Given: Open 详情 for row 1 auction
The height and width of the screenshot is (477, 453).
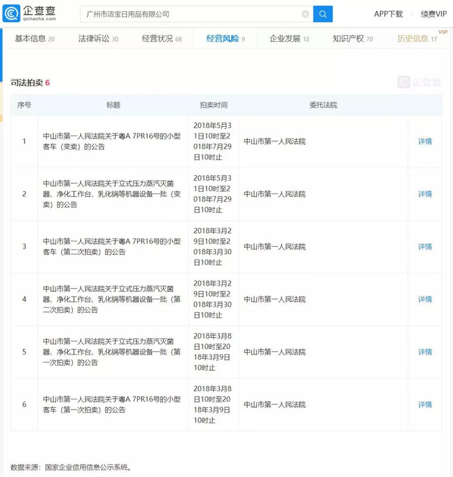Looking at the screenshot, I should (425, 142).
